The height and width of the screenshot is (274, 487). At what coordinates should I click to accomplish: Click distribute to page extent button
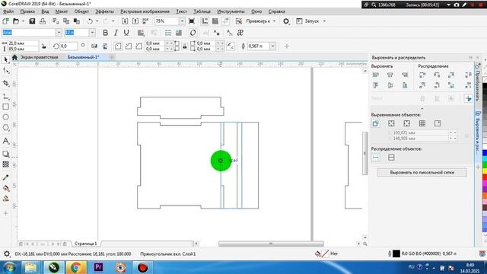coord(391,158)
